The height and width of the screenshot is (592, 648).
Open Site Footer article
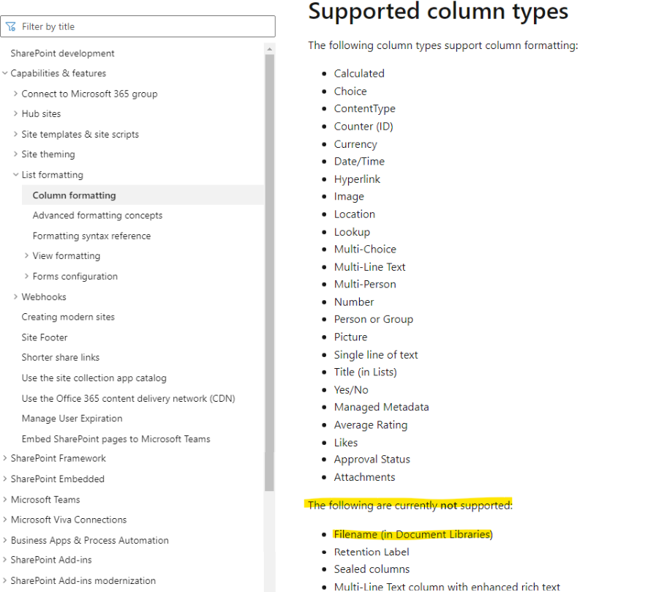(x=44, y=337)
